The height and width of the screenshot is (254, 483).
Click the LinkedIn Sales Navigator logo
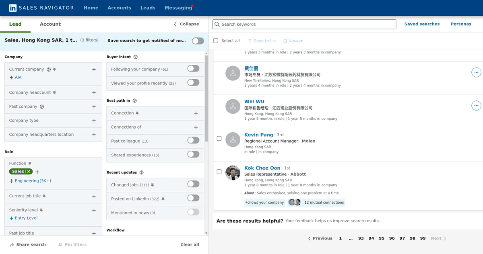(x=41, y=8)
